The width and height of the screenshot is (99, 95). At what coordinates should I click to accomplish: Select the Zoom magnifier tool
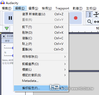coord(89,22)
